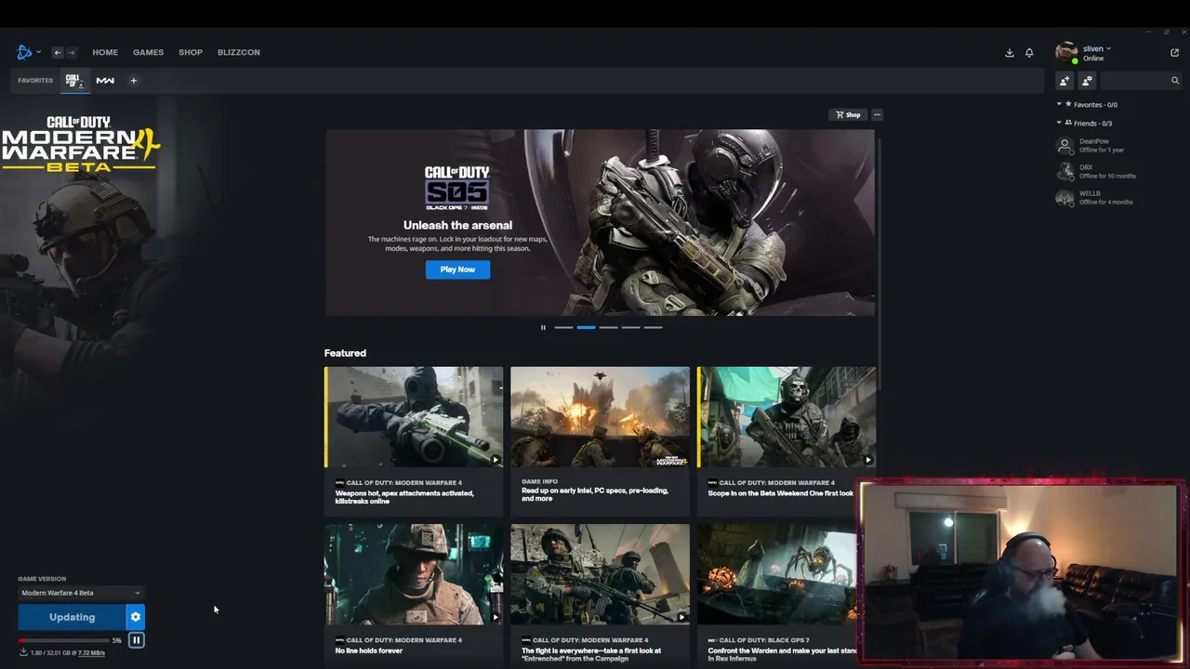Select the MW game favorites tab
The height and width of the screenshot is (669, 1190).
[x=105, y=81]
